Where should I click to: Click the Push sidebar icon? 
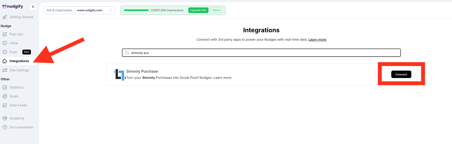5,52
